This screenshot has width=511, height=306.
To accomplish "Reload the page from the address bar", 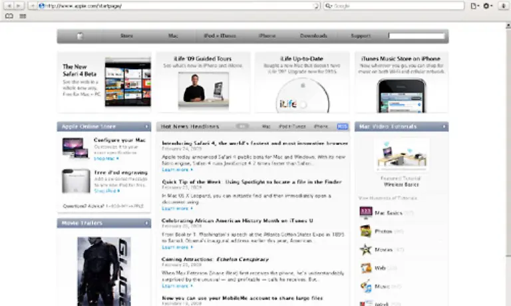I will pos(315,6).
